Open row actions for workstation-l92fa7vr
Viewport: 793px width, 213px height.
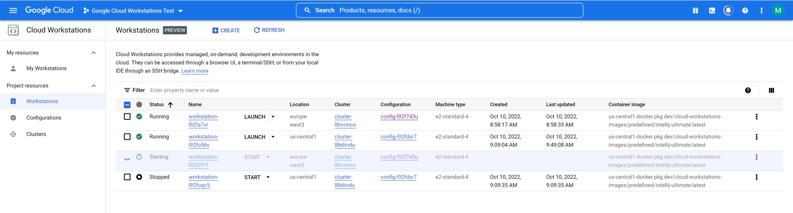[x=756, y=117]
